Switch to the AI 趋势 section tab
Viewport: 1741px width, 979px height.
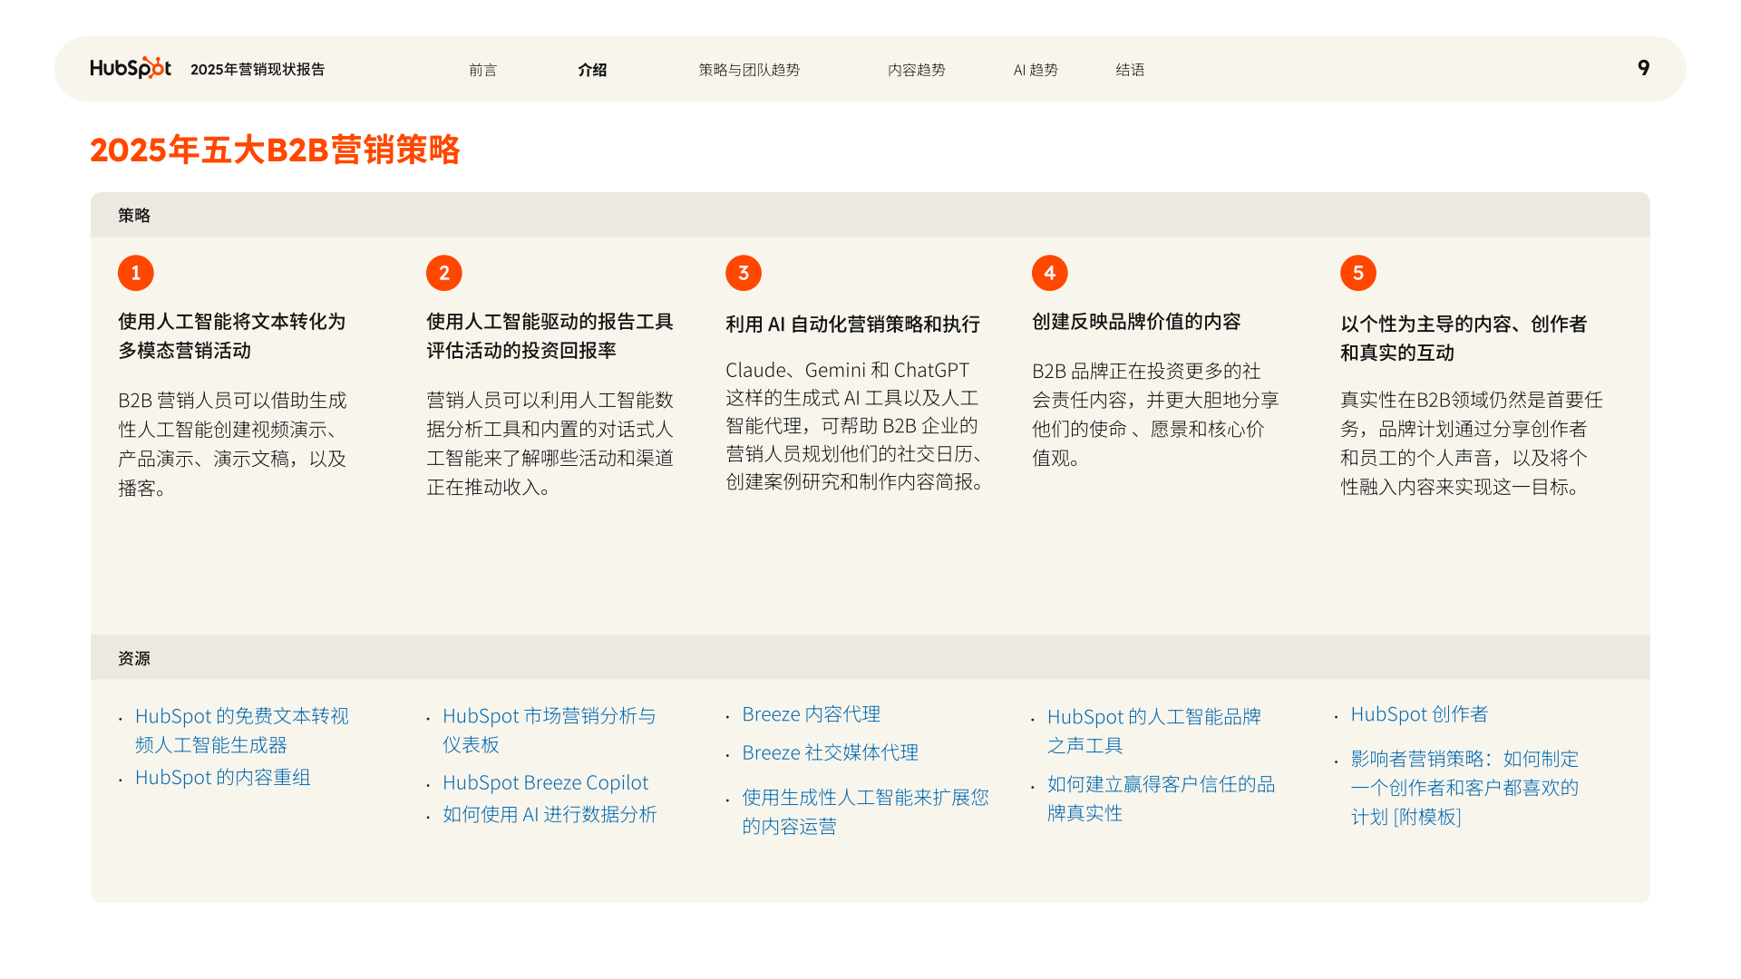point(1036,70)
